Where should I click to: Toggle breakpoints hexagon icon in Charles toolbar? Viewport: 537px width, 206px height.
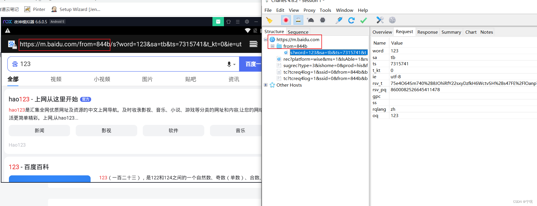coord(323,20)
